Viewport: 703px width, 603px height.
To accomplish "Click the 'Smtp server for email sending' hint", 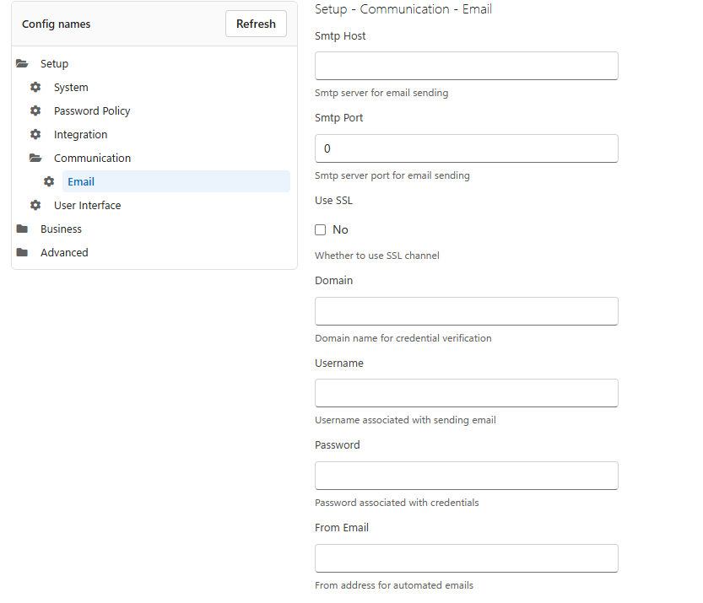I will tap(381, 93).
